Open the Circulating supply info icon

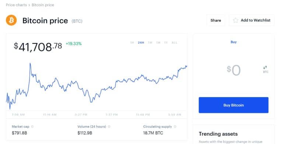175,126
